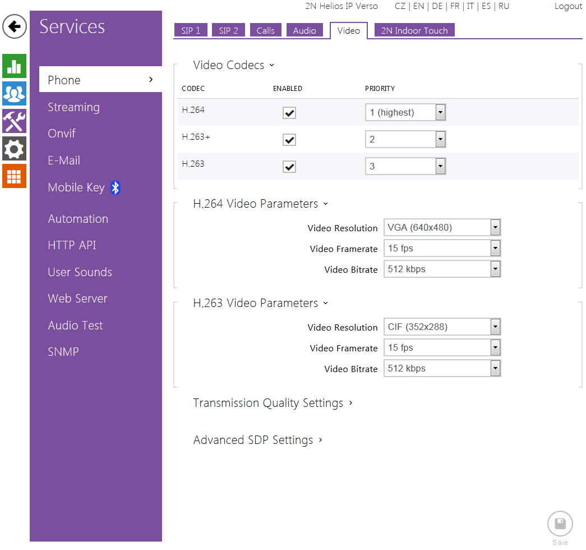
Task: Disable the H.264 codec checkbox
Action: pos(289,113)
